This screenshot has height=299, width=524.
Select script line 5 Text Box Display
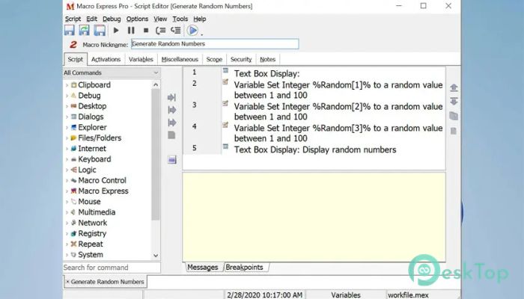coord(315,149)
